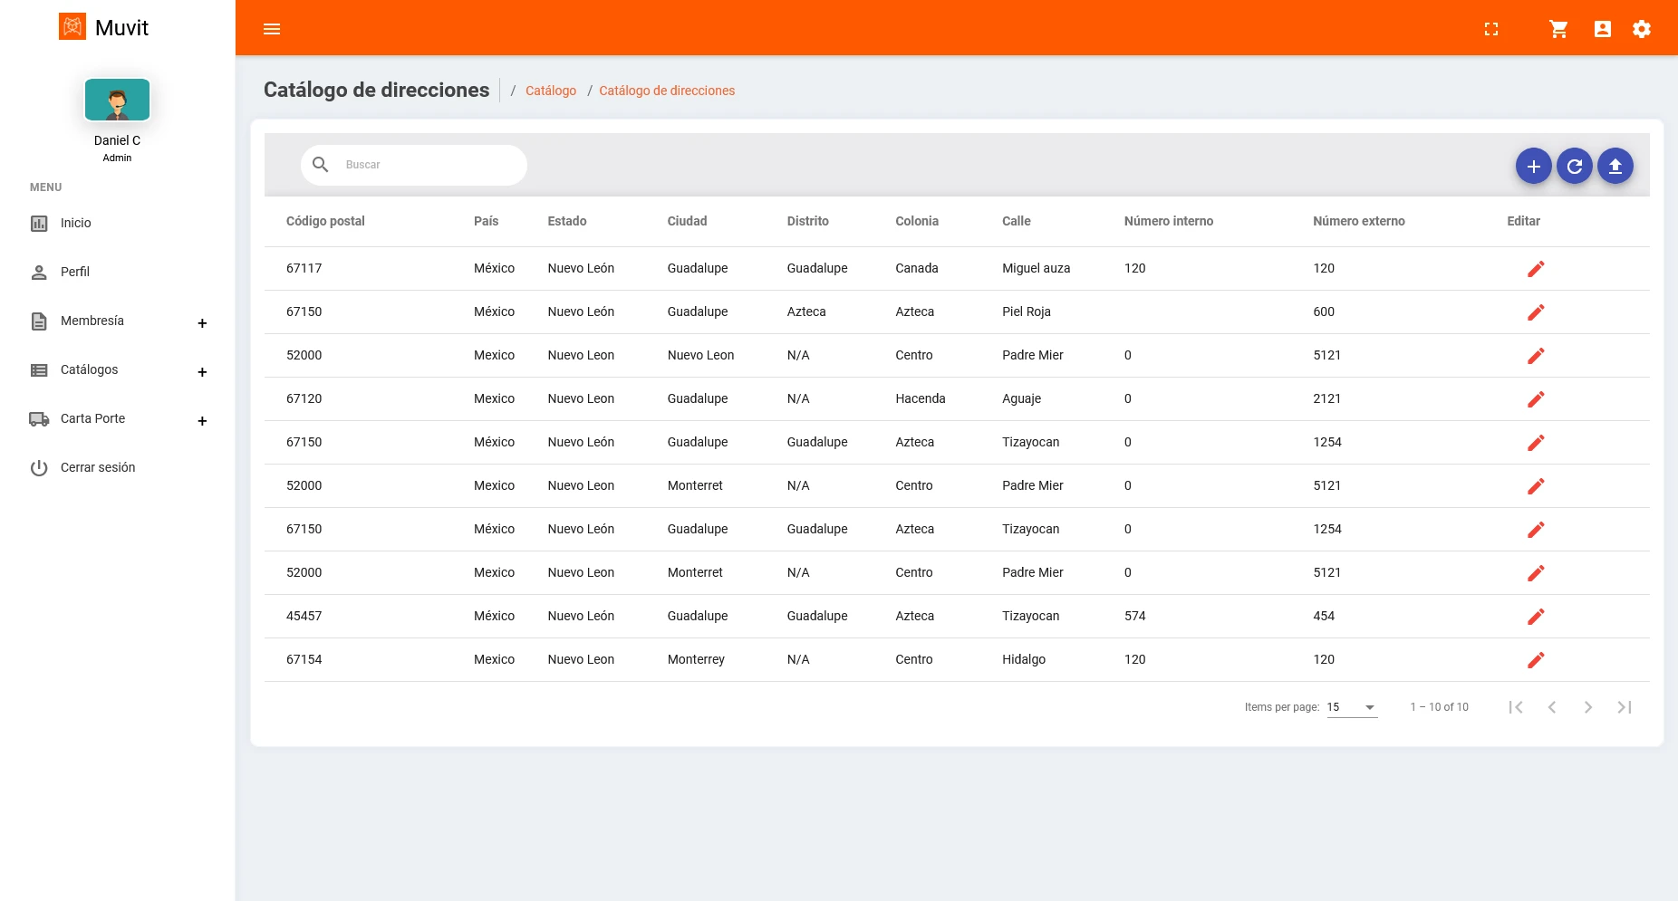
Task: Edit the Piel Roja address row
Action: point(1536,312)
